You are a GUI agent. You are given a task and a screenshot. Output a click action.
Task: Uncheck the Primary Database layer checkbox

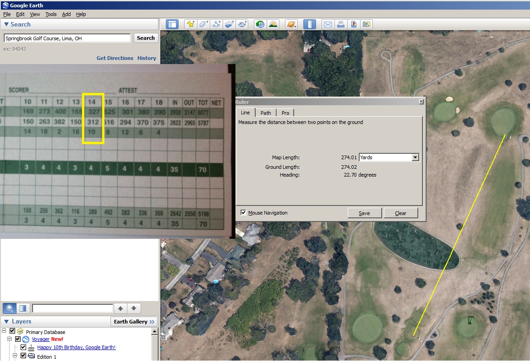point(12,331)
